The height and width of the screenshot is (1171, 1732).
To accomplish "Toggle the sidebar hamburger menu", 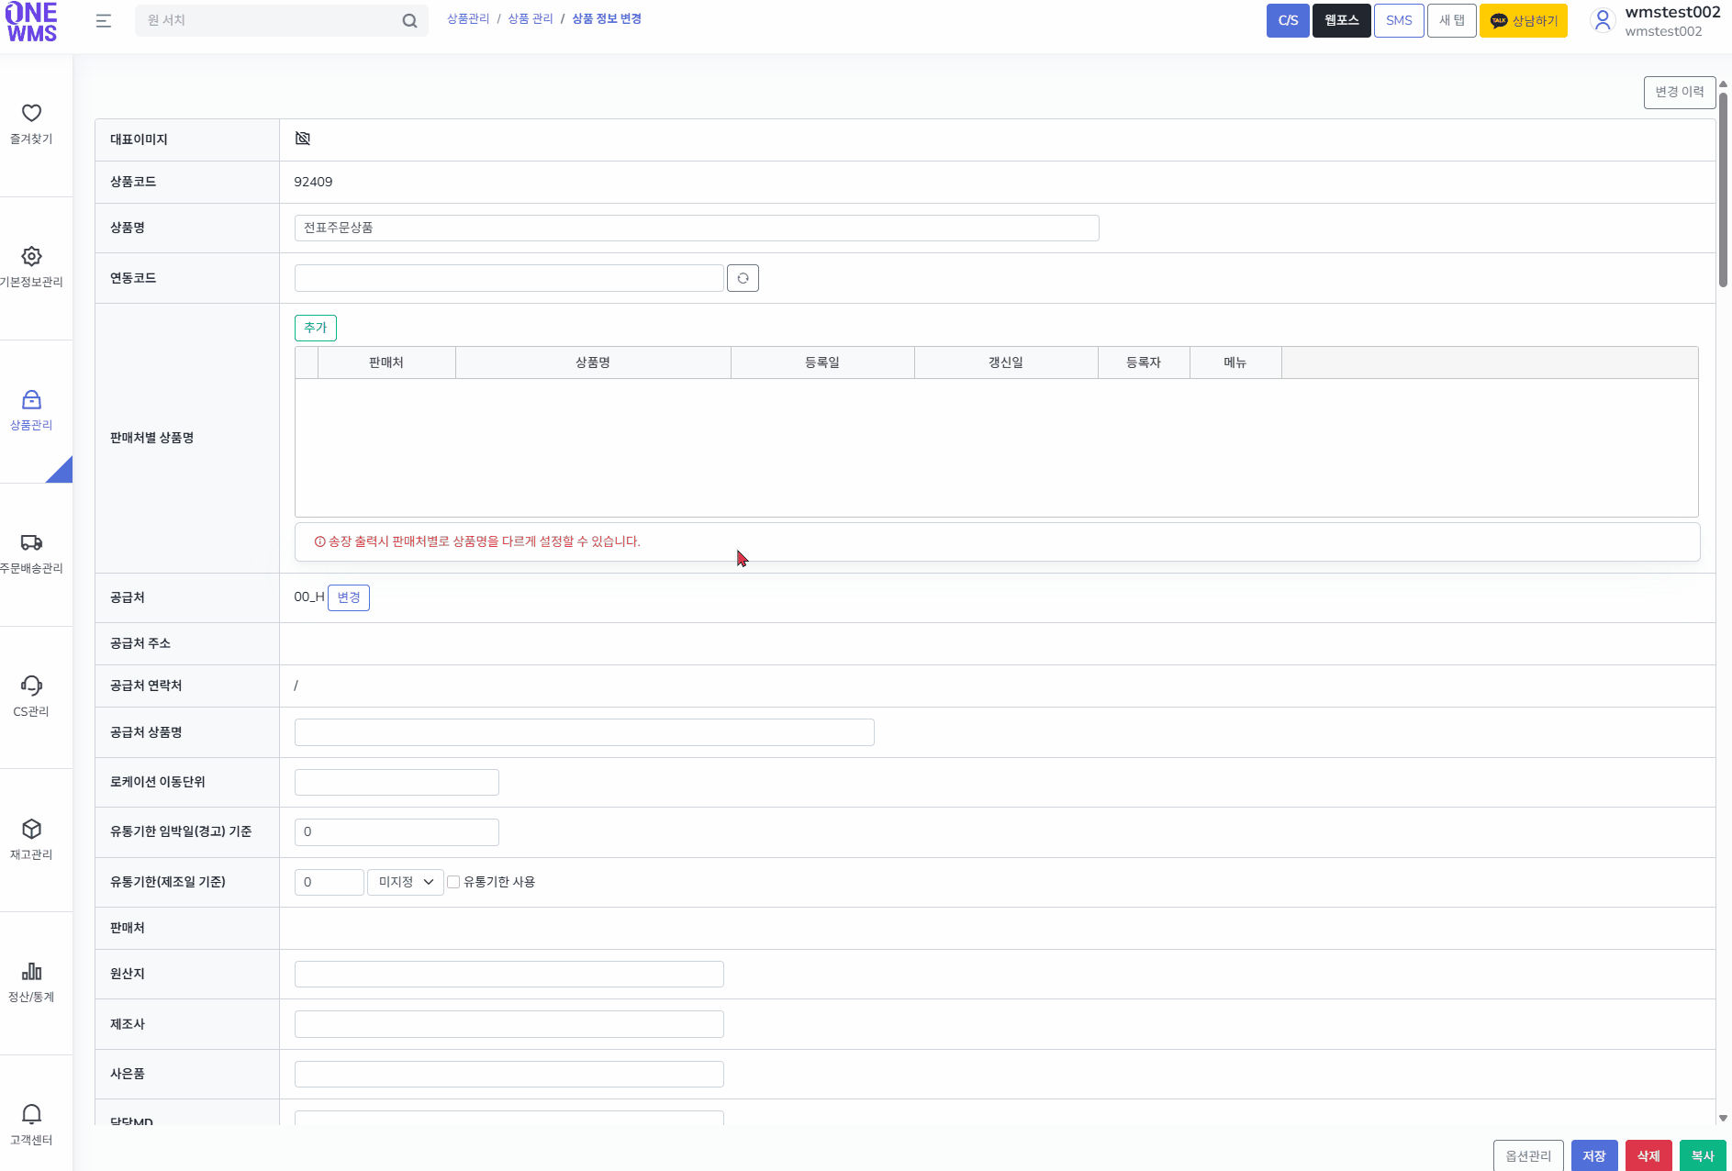I will (x=104, y=21).
